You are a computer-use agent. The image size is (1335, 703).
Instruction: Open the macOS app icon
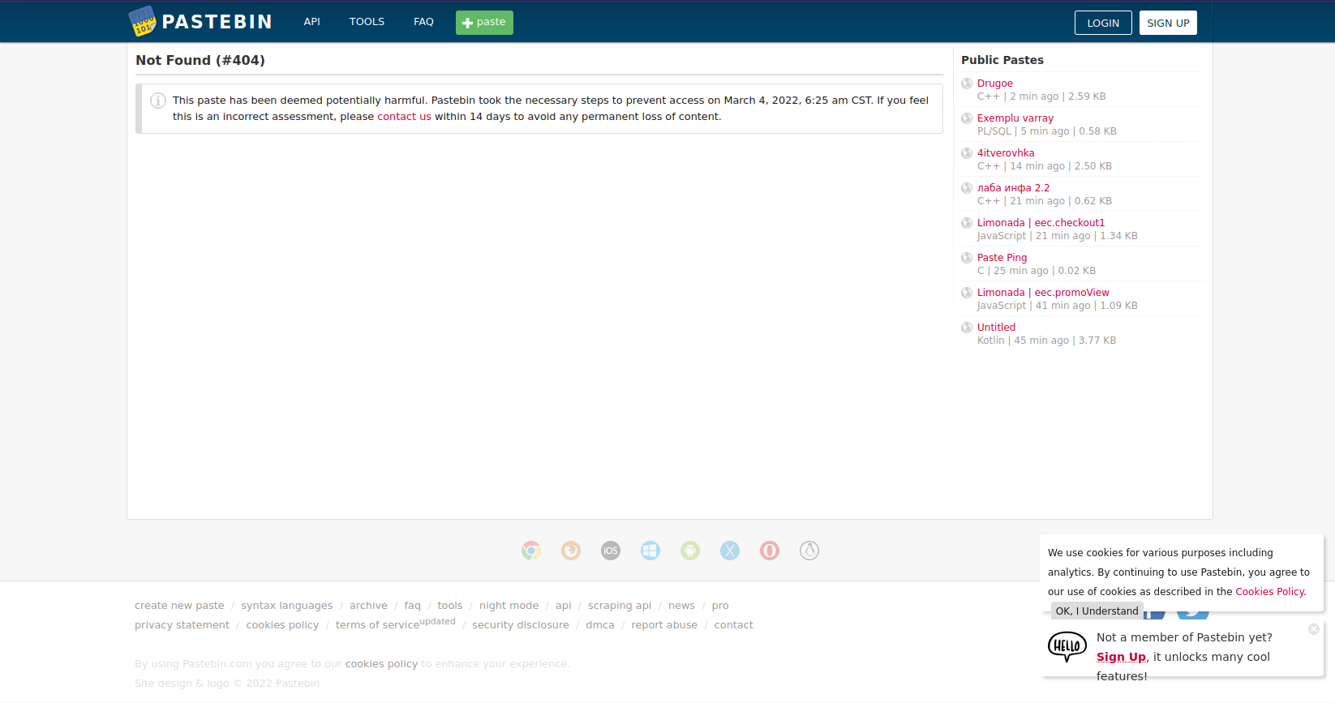(730, 551)
